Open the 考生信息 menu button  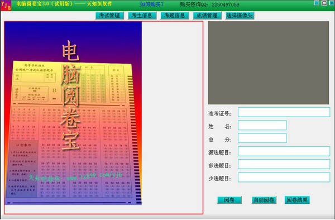tap(142, 16)
